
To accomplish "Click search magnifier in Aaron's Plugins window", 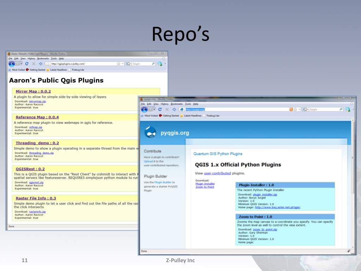I will 153,64.
